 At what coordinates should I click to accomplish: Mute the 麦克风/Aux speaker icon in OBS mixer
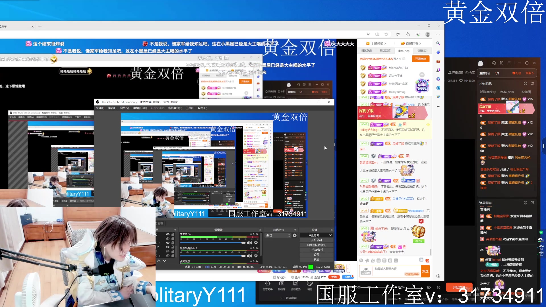(249, 243)
